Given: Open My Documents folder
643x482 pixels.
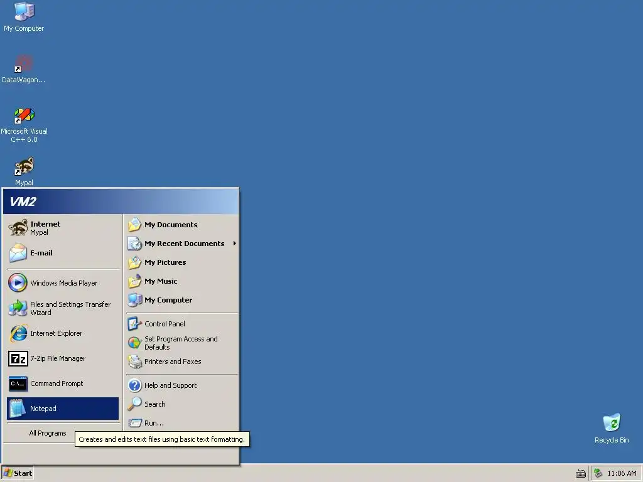Looking at the screenshot, I should click(x=182, y=225).
